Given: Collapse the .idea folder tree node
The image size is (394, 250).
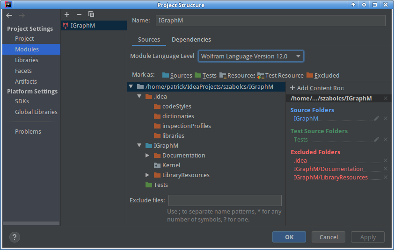Looking at the screenshot, I should [x=139, y=96].
